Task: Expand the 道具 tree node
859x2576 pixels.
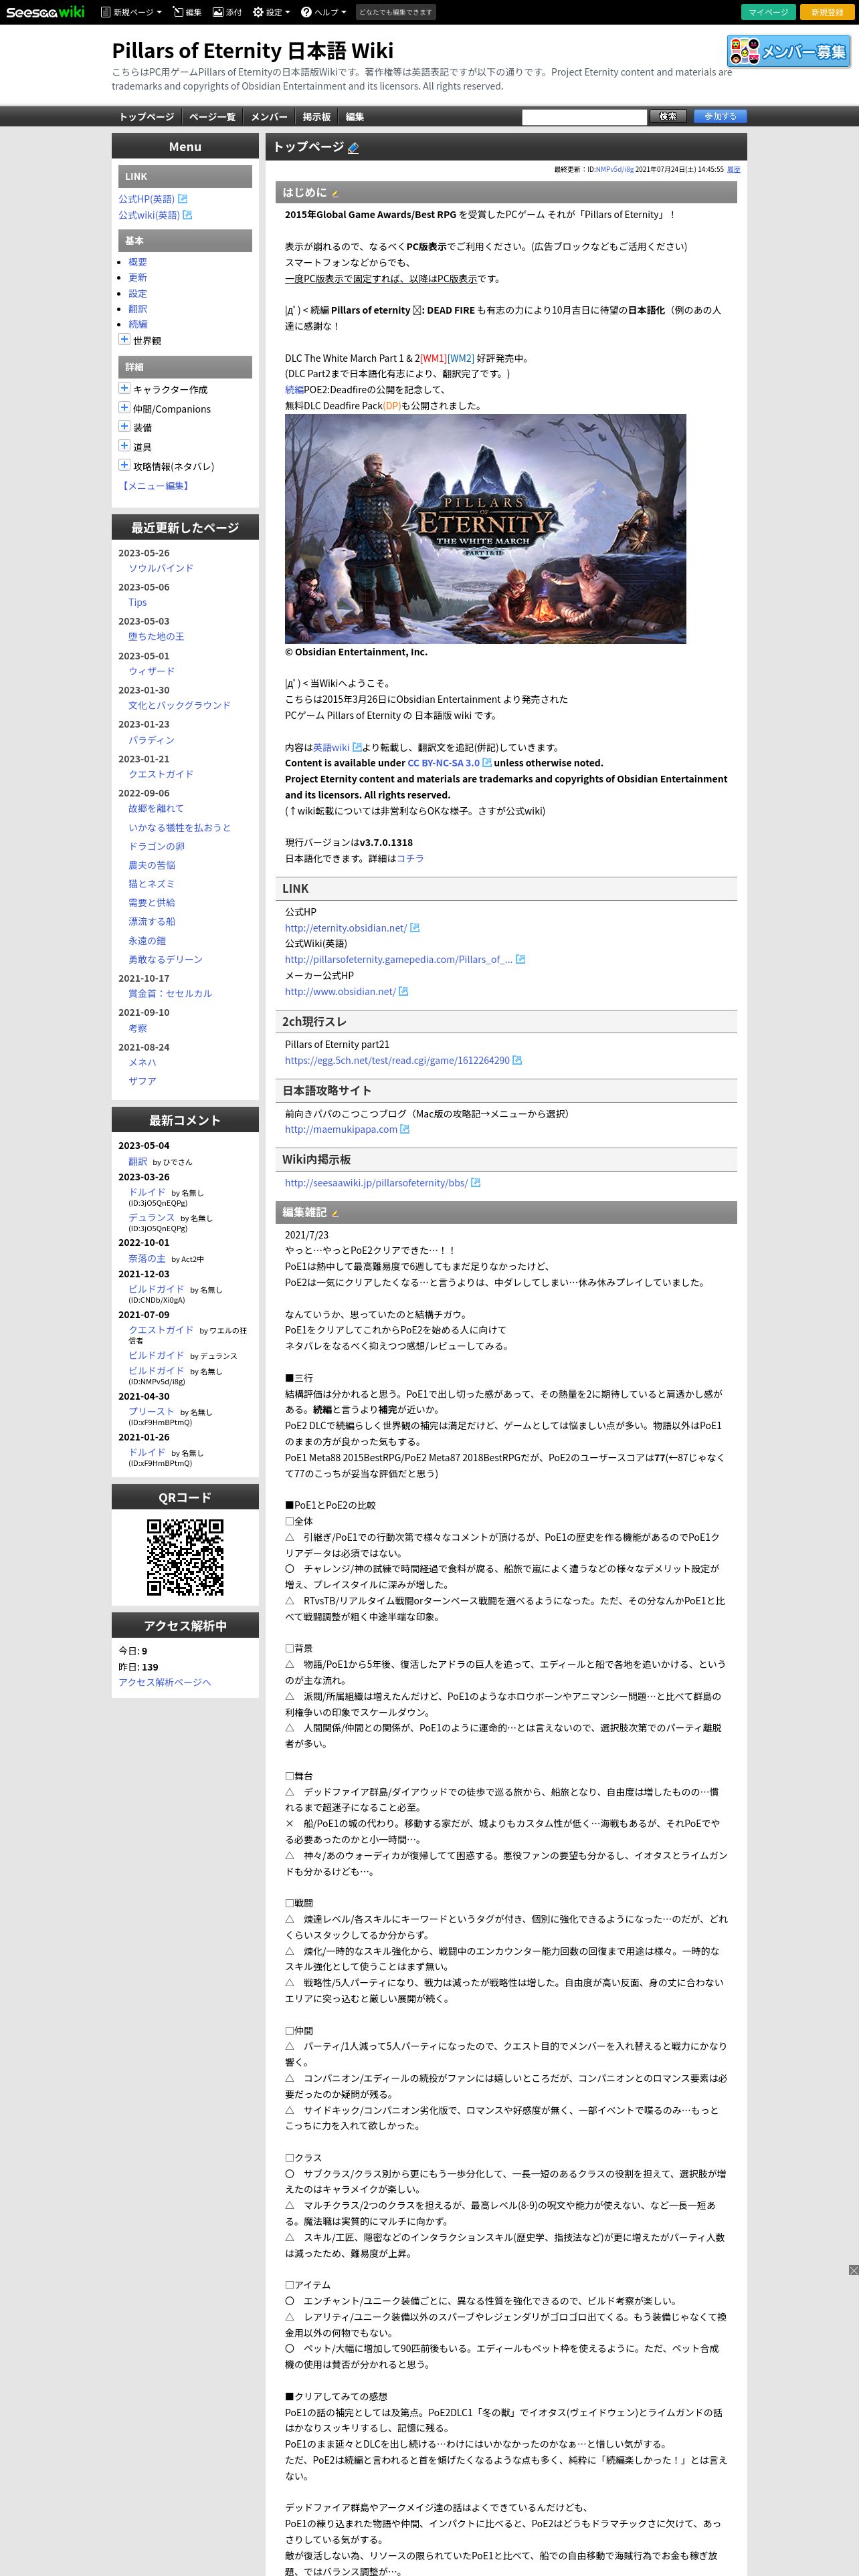Action: (124, 446)
